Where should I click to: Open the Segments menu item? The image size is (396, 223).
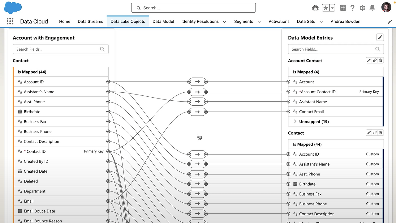[x=243, y=21]
